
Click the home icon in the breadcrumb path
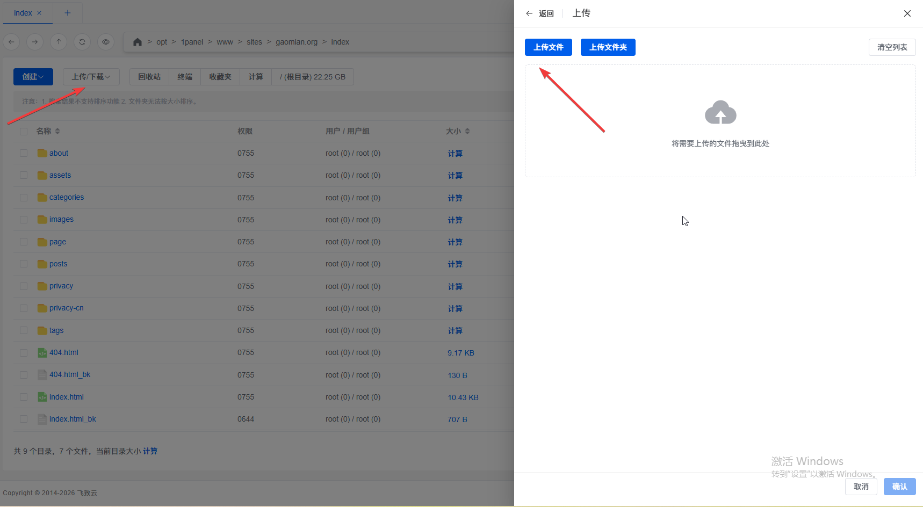click(x=138, y=42)
